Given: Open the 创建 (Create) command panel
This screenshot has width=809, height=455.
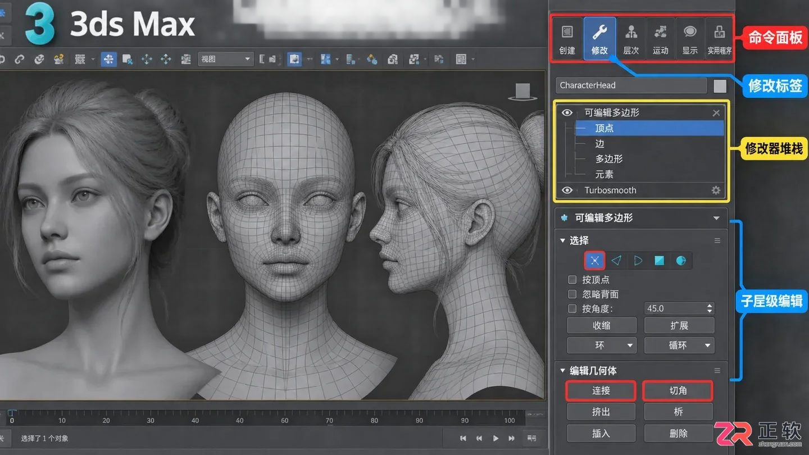Looking at the screenshot, I should point(567,39).
